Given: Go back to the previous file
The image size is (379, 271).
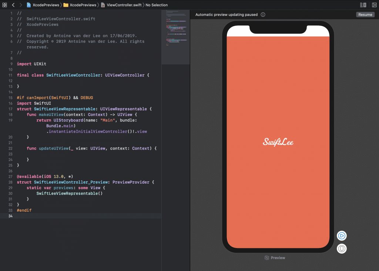Looking at the screenshot, I should [13, 5].
